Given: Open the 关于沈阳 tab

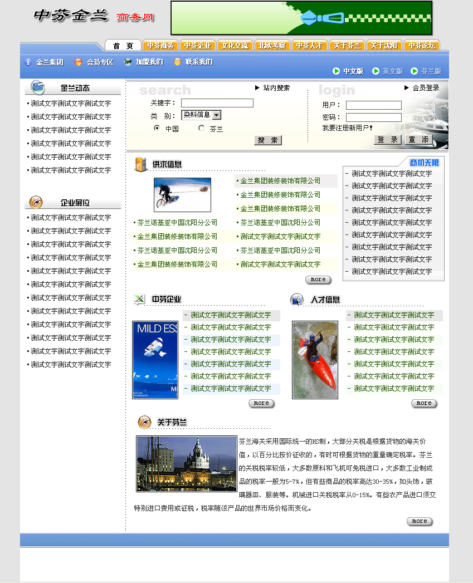Looking at the screenshot, I should [x=384, y=45].
